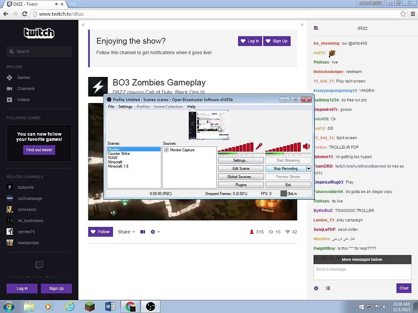Mute microphone icon in OBS
The width and height of the screenshot is (418, 313).
259,147
